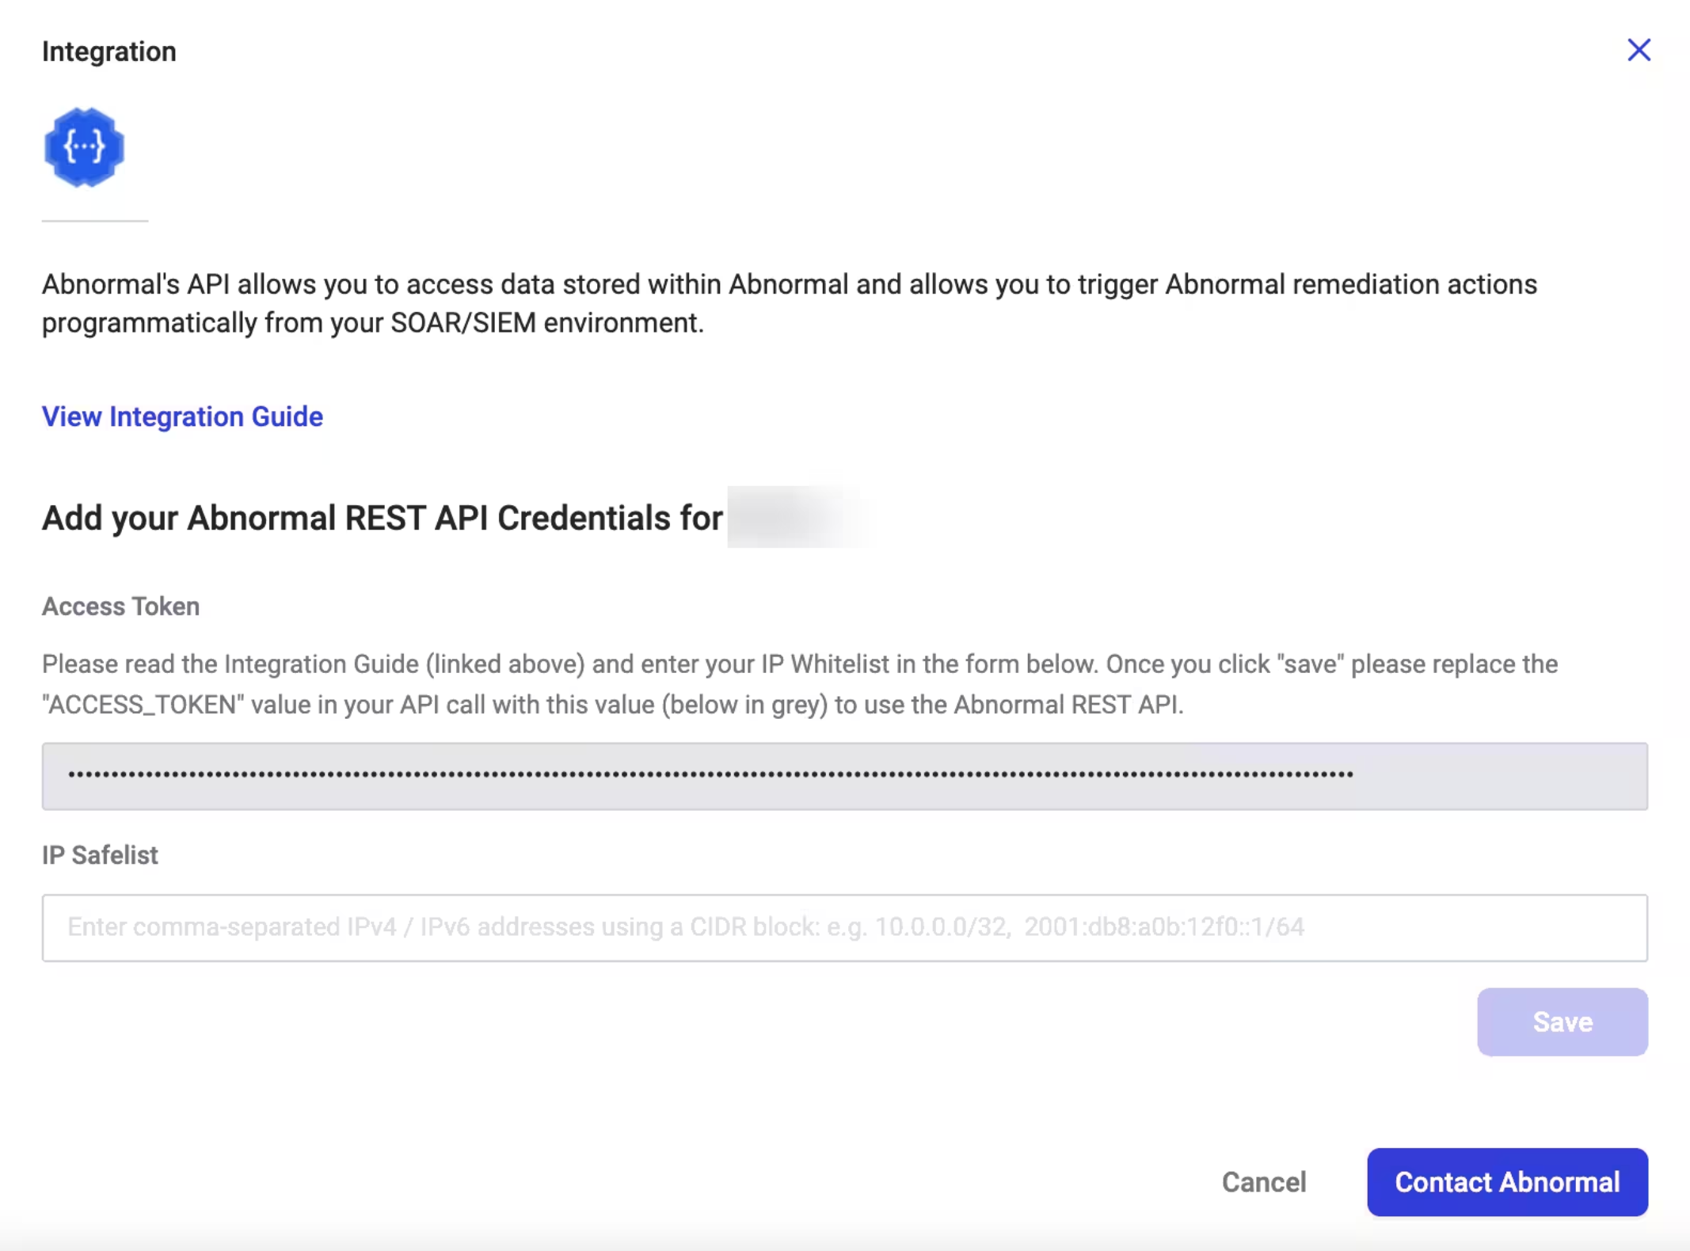Click the "ACCESS_TOKEN" text in the instructions
The width and height of the screenshot is (1690, 1251).
(x=143, y=705)
